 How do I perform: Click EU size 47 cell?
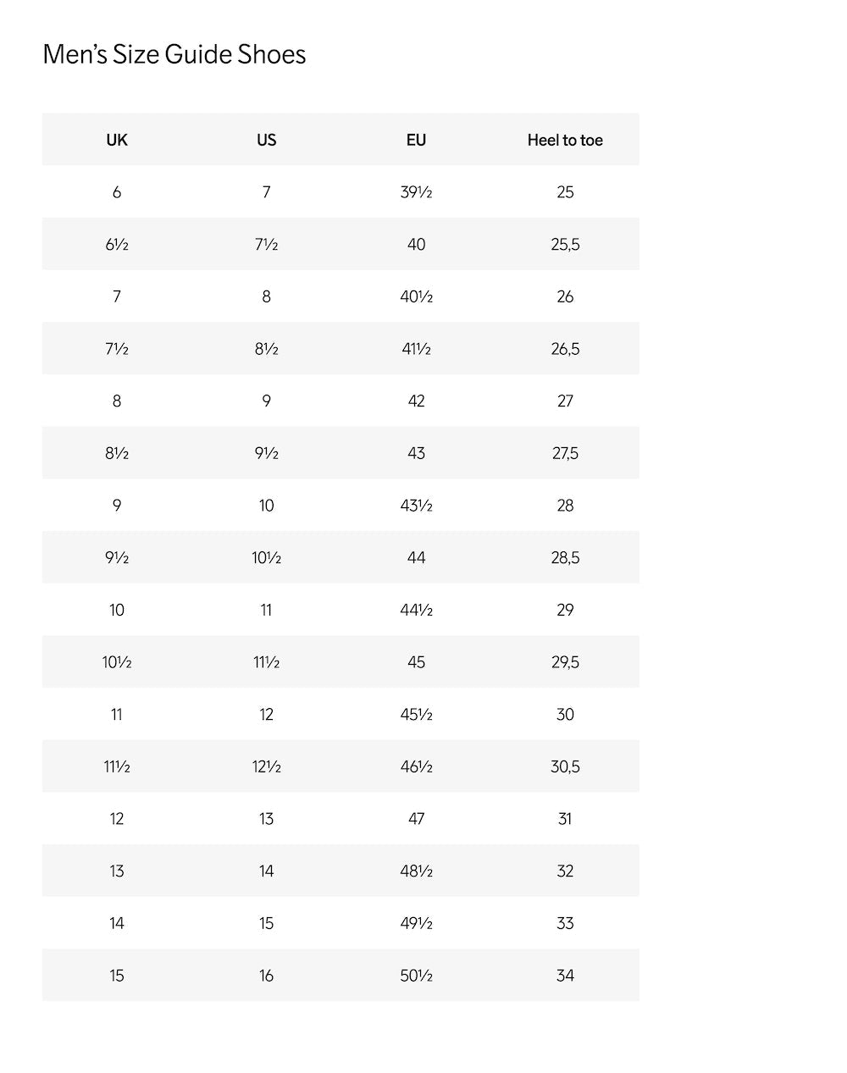click(416, 819)
